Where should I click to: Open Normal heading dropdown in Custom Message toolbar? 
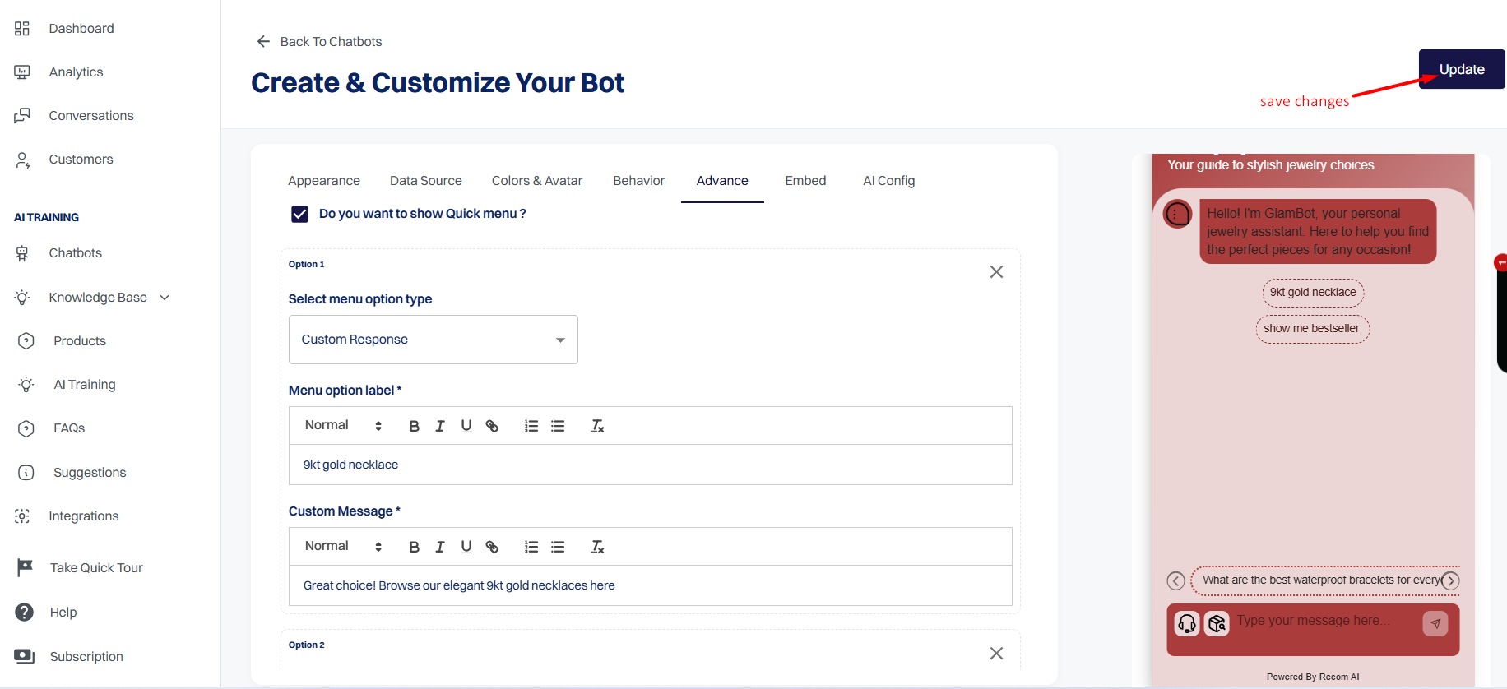click(x=344, y=547)
